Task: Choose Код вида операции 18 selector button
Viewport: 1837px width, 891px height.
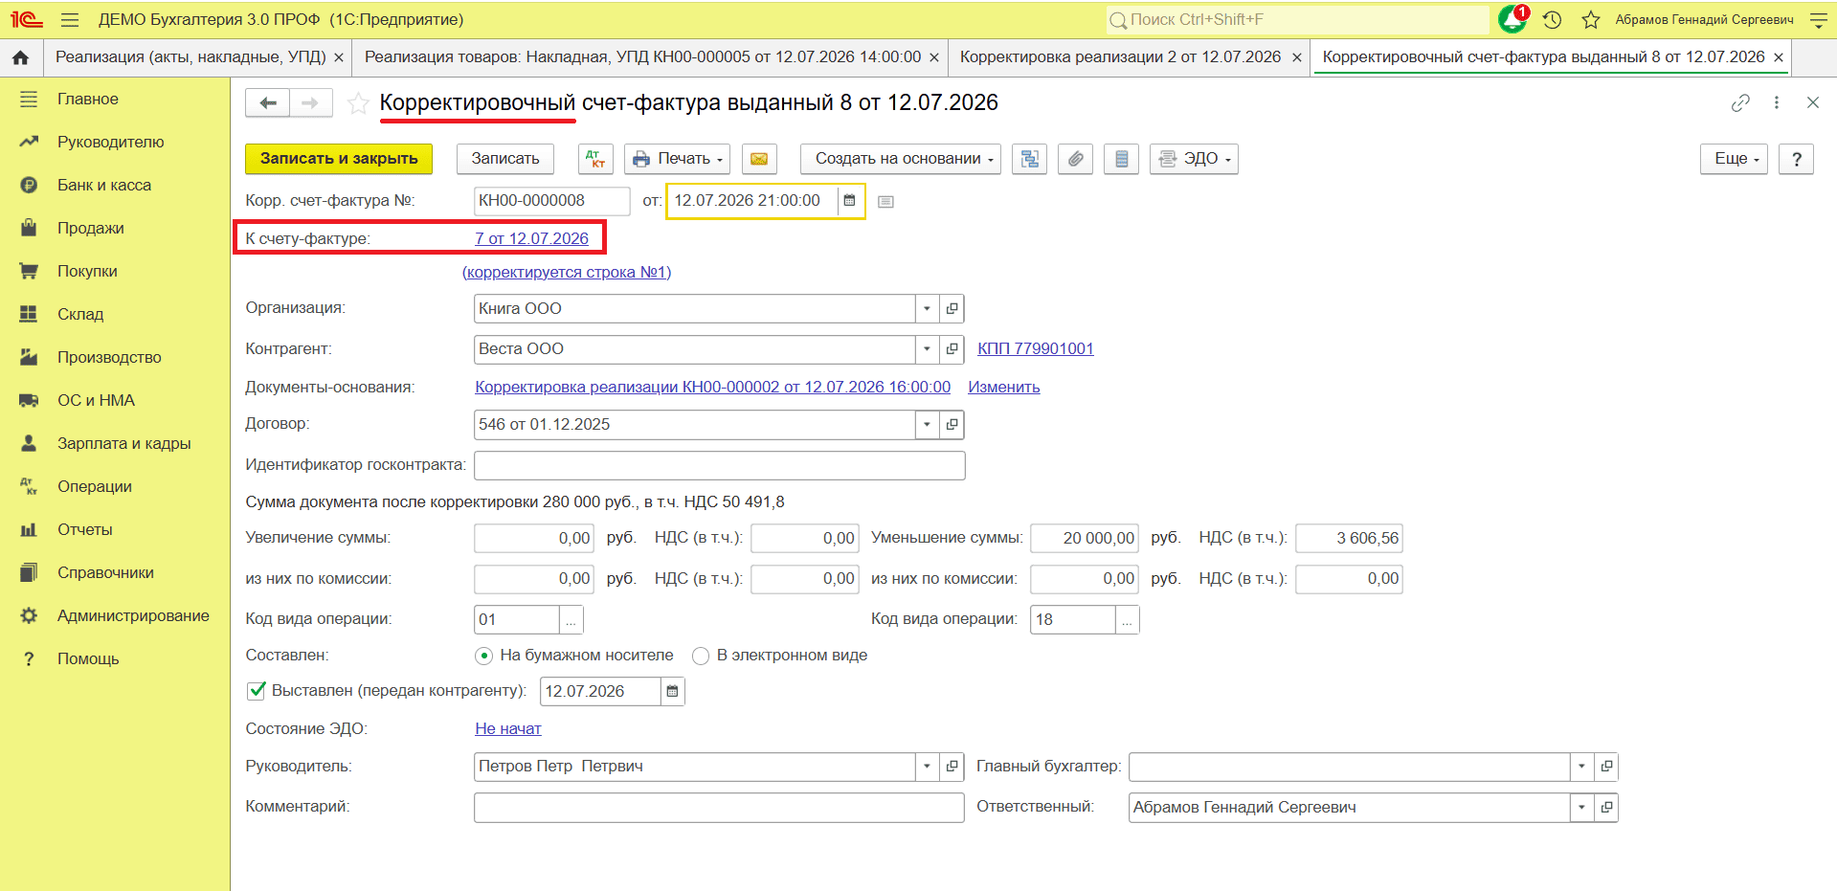Action: (1128, 620)
